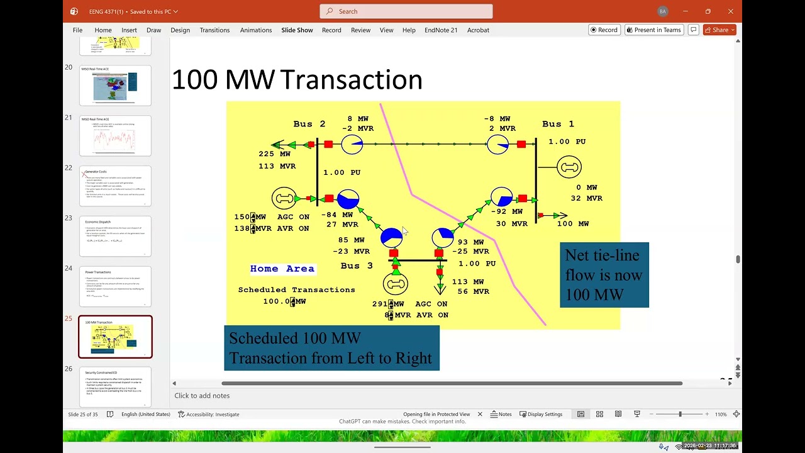This screenshot has width=805, height=453.
Task: Click Previous Slide double-arrow button
Action: [738, 367]
